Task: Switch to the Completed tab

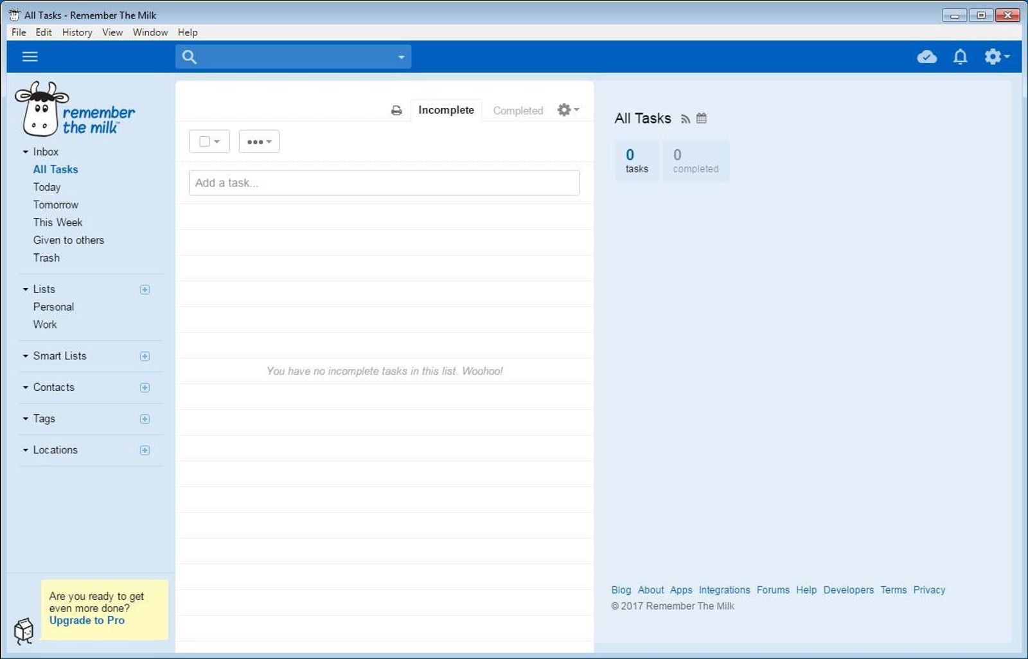Action: pos(518,111)
